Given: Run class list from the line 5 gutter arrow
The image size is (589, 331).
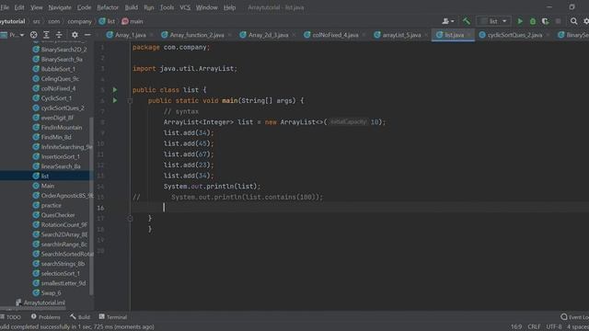Looking at the screenshot, I should point(115,90).
